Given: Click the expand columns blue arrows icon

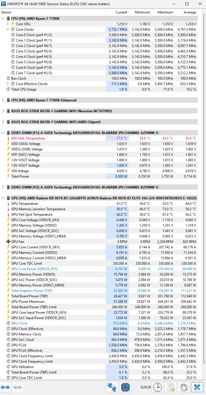Looking at the screenshot, I should tap(5, 387).
